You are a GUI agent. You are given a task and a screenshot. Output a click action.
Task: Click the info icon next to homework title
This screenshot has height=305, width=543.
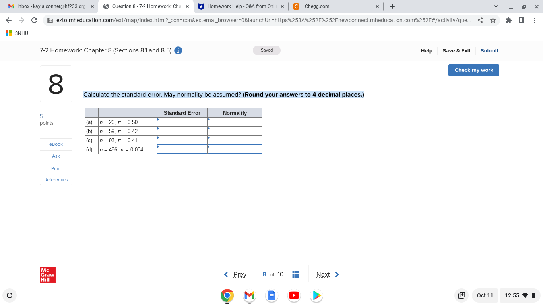pos(178,50)
